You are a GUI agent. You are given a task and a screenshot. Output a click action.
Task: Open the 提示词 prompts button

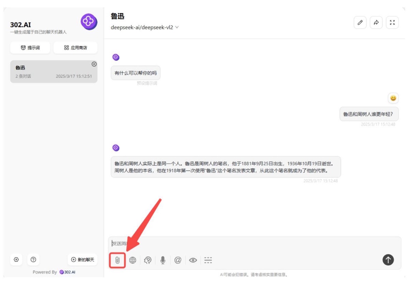tap(30, 48)
